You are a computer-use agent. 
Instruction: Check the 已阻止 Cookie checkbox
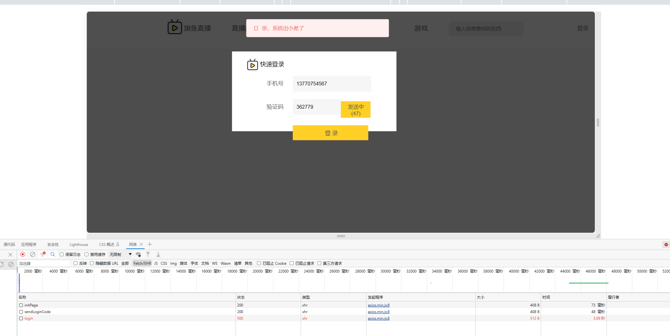point(259,263)
